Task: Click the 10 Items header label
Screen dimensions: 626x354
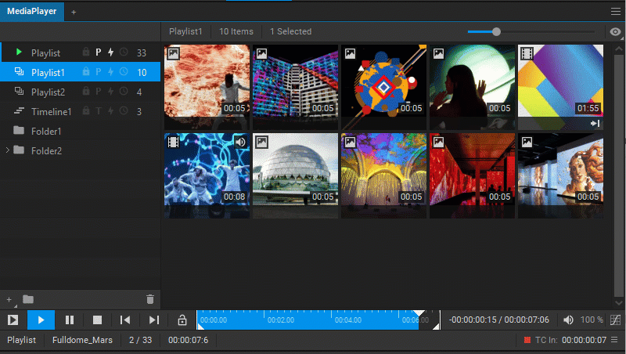Action: (236, 31)
